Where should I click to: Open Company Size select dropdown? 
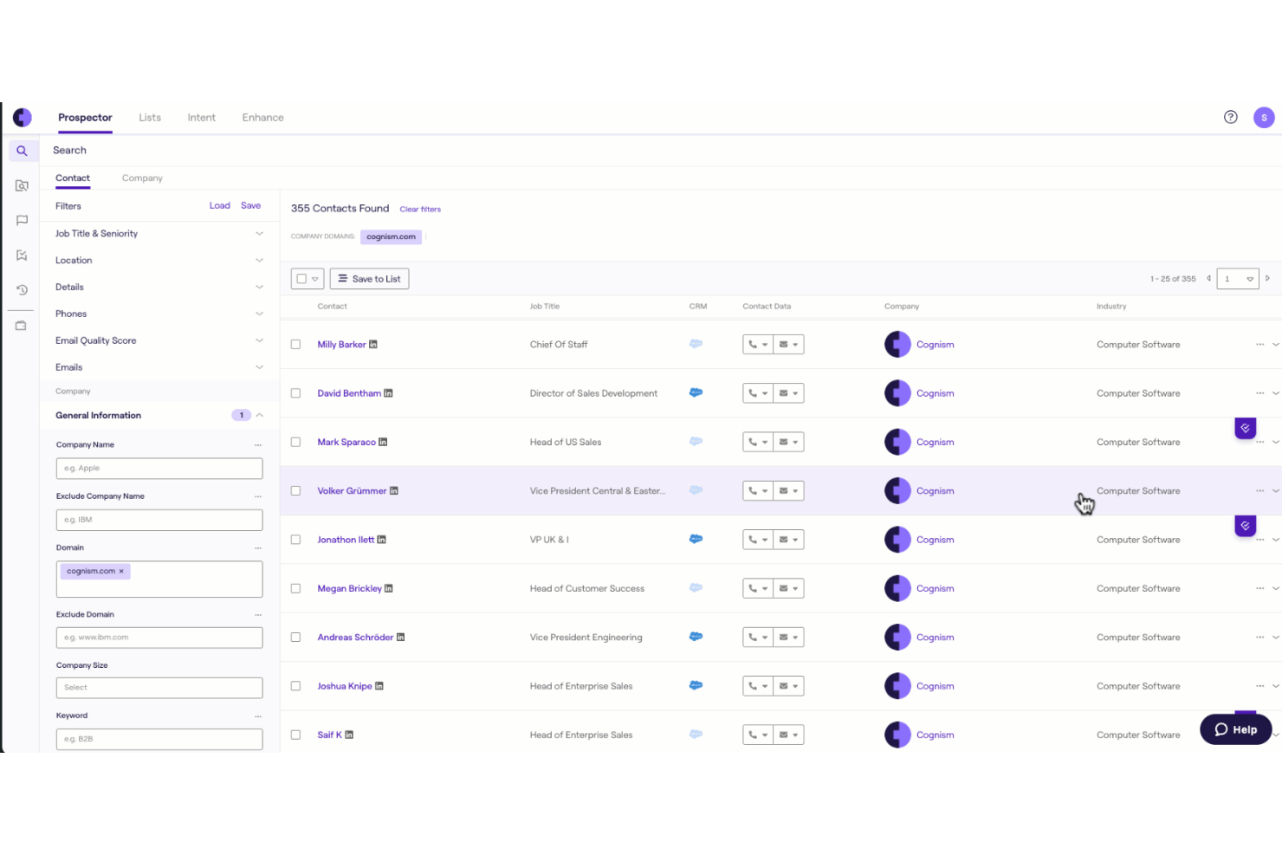[x=159, y=688]
